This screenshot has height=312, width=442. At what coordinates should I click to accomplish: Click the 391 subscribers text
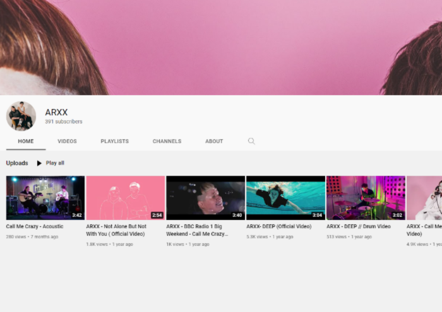(64, 122)
